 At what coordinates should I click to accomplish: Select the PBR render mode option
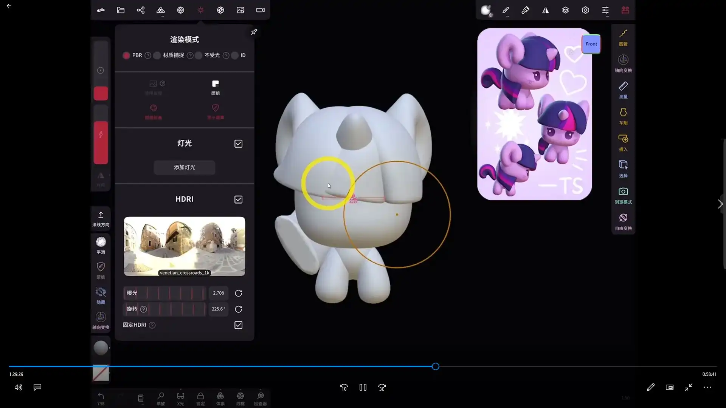pos(126,55)
